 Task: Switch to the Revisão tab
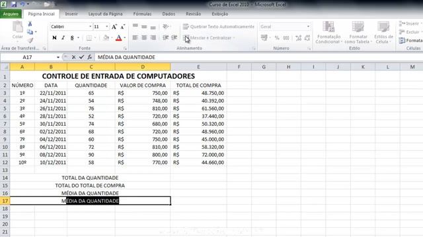tap(194, 14)
